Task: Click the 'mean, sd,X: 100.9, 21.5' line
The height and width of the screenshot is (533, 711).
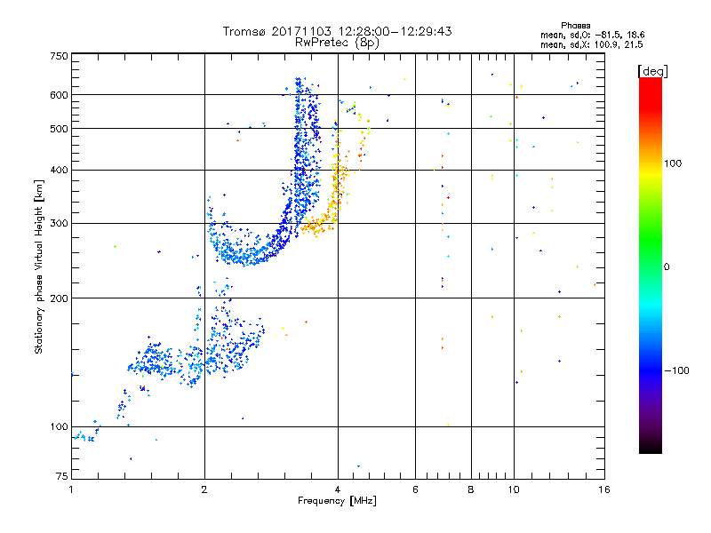Action: click(x=591, y=44)
